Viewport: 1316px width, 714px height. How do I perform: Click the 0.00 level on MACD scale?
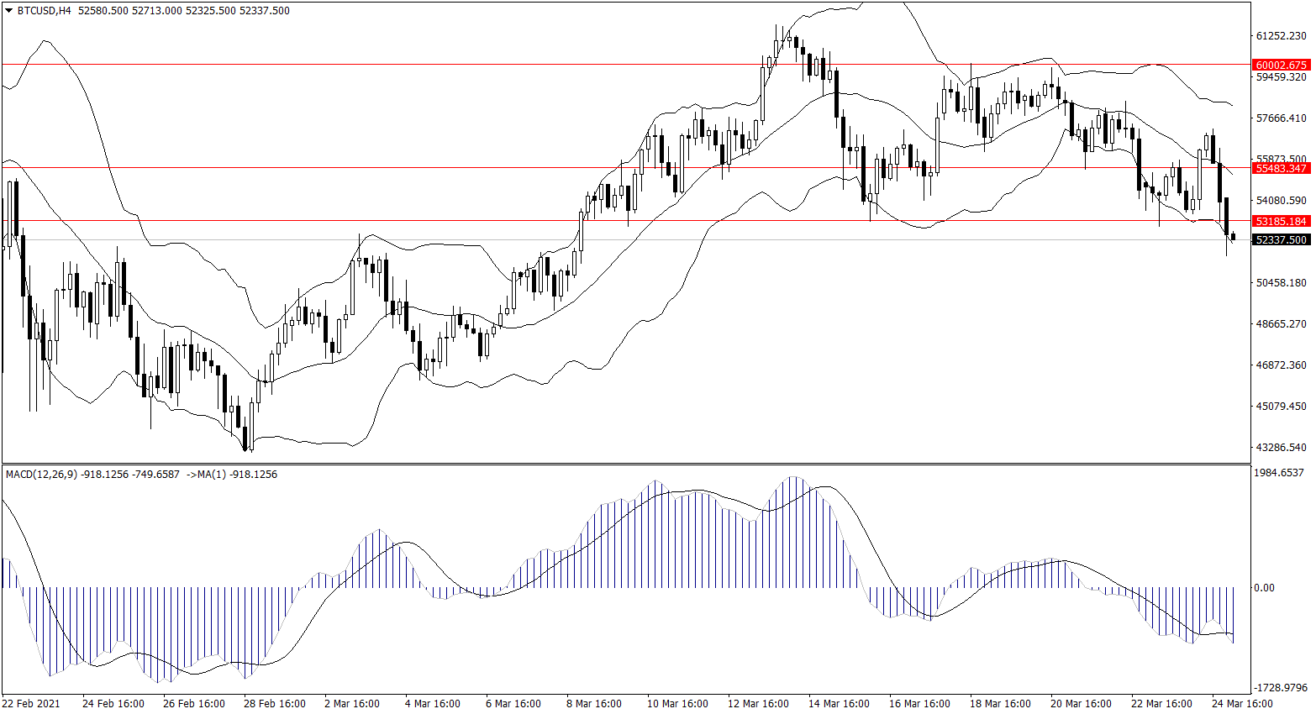tap(1264, 588)
